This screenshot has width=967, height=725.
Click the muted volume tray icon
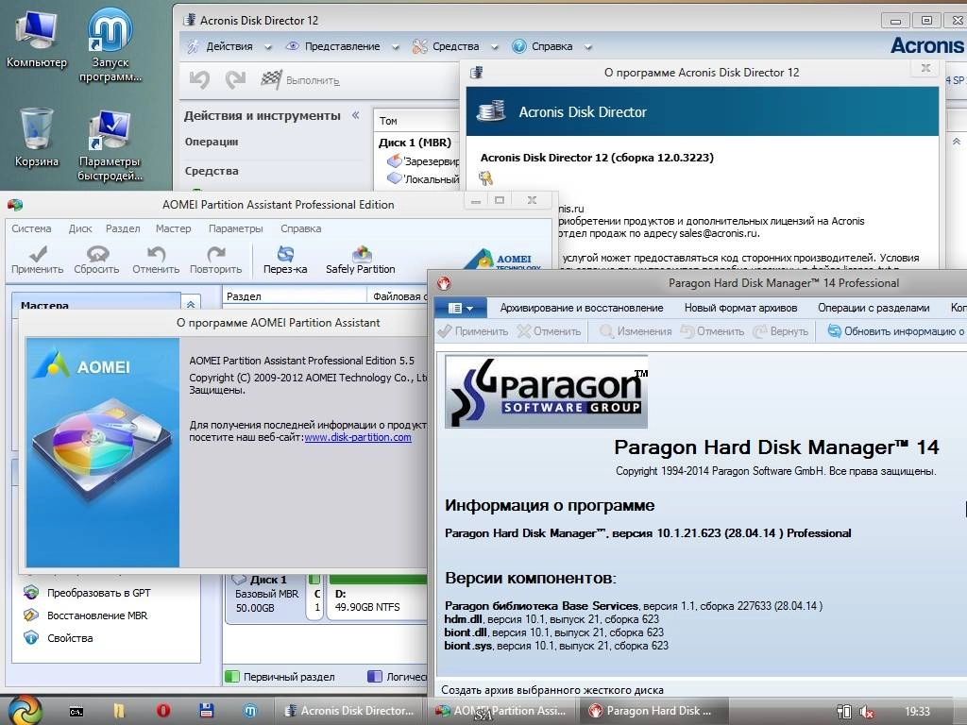pyautogui.click(x=867, y=712)
